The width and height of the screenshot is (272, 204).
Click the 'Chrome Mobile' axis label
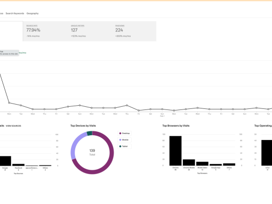click(189, 168)
